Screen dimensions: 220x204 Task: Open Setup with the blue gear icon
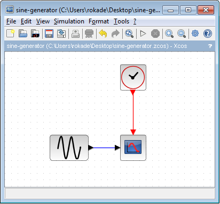point(195,34)
